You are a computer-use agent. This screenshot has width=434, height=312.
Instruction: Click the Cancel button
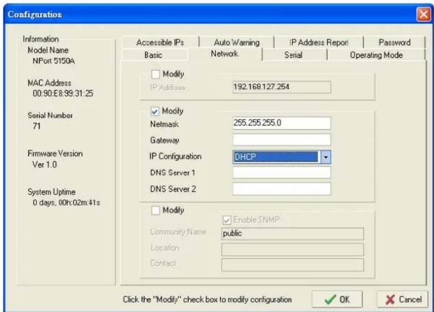tap(402, 299)
